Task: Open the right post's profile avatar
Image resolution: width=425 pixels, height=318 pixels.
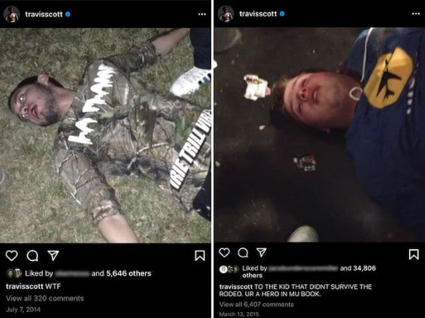Action: coord(226,13)
